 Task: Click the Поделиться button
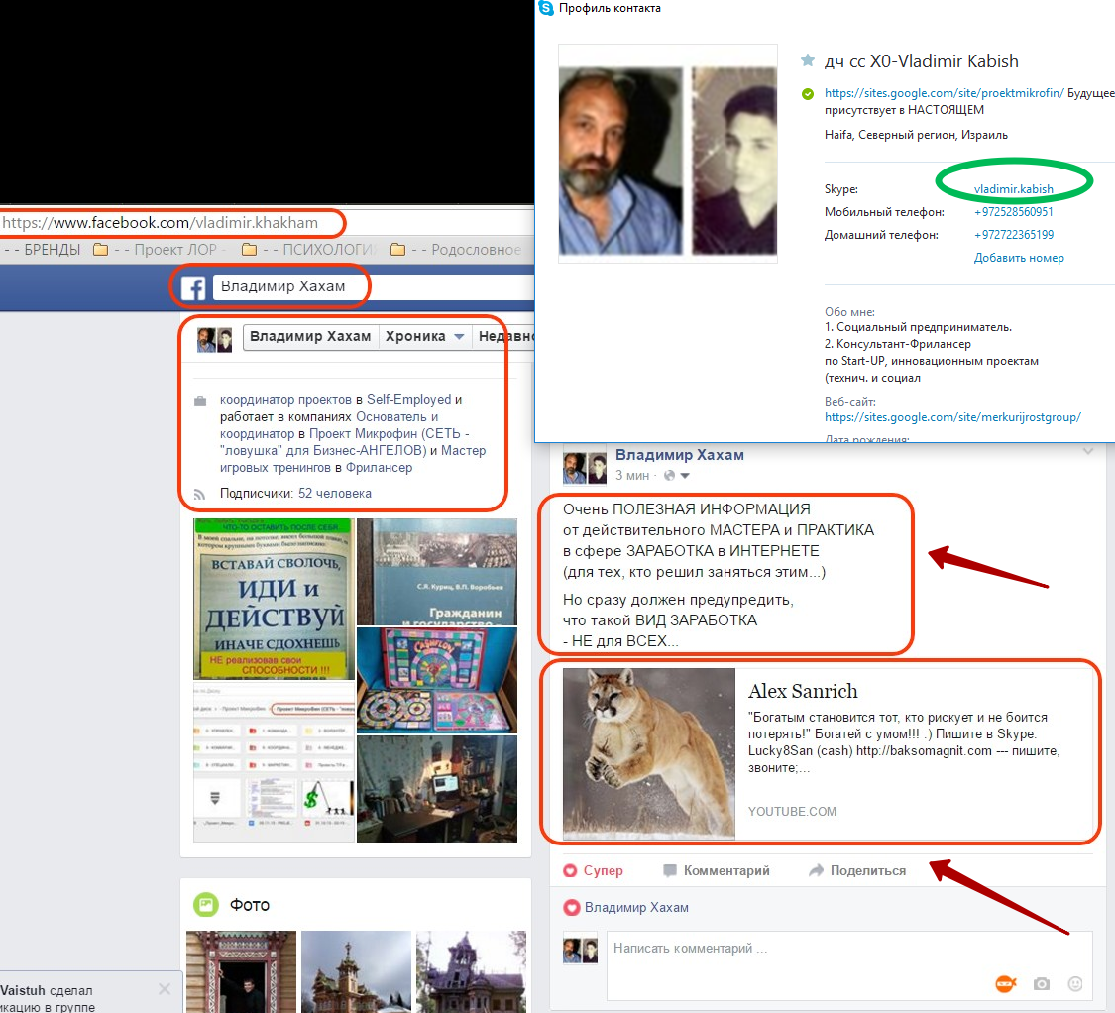pyautogui.click(x=857, y=870)
